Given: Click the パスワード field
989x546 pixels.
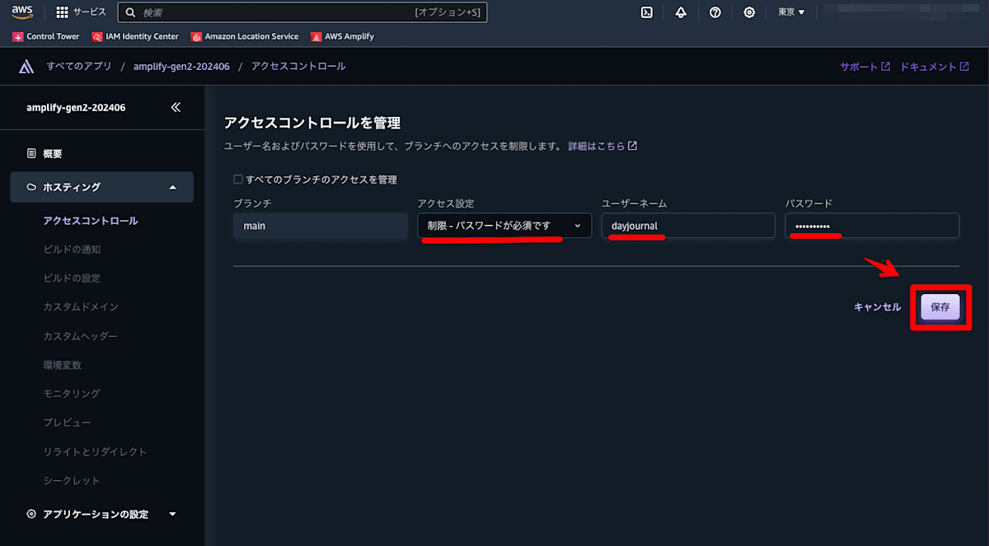Looking at the screenshot, I should pyautogui.click(x=872, y=226).
